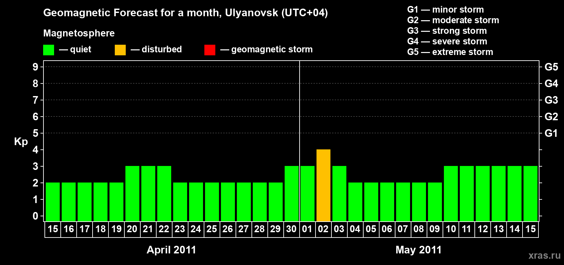Click the 'G1 — minor storm' legend line
This screenshot has width=564, height=265.
[446, 10]
